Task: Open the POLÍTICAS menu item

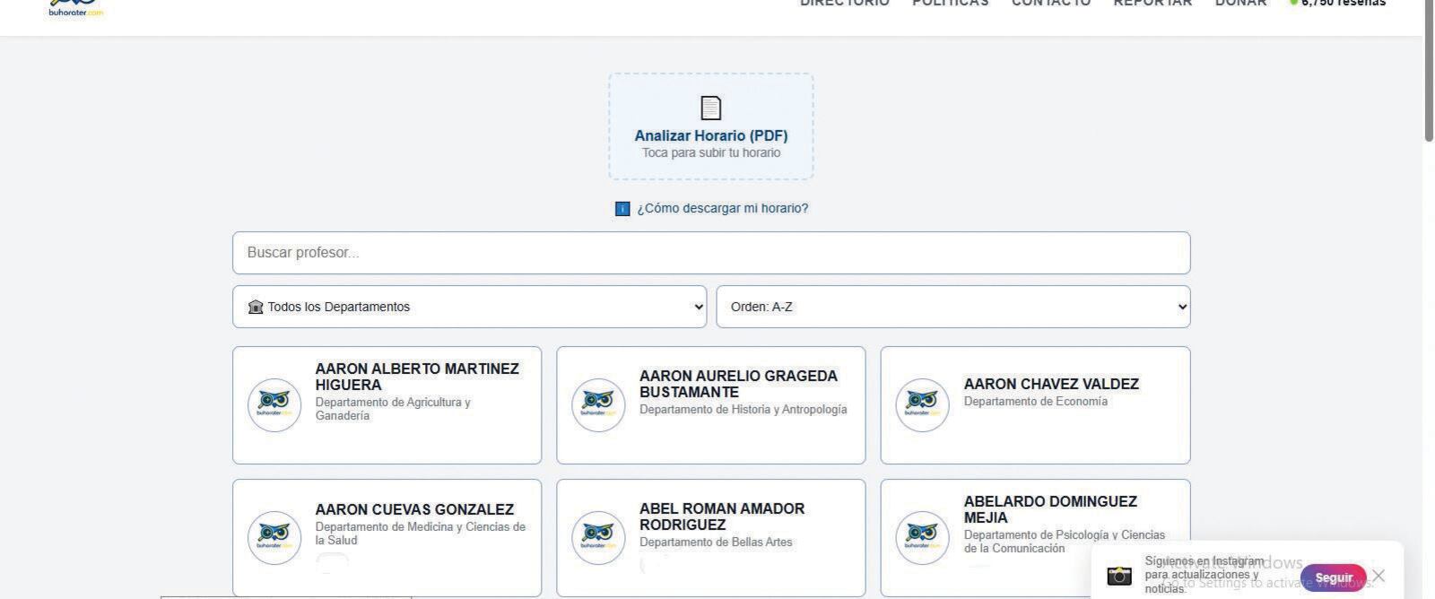Action: [951, 3]
